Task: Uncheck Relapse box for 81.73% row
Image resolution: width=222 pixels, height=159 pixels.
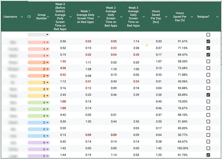Action: click(x=208, y=155)
